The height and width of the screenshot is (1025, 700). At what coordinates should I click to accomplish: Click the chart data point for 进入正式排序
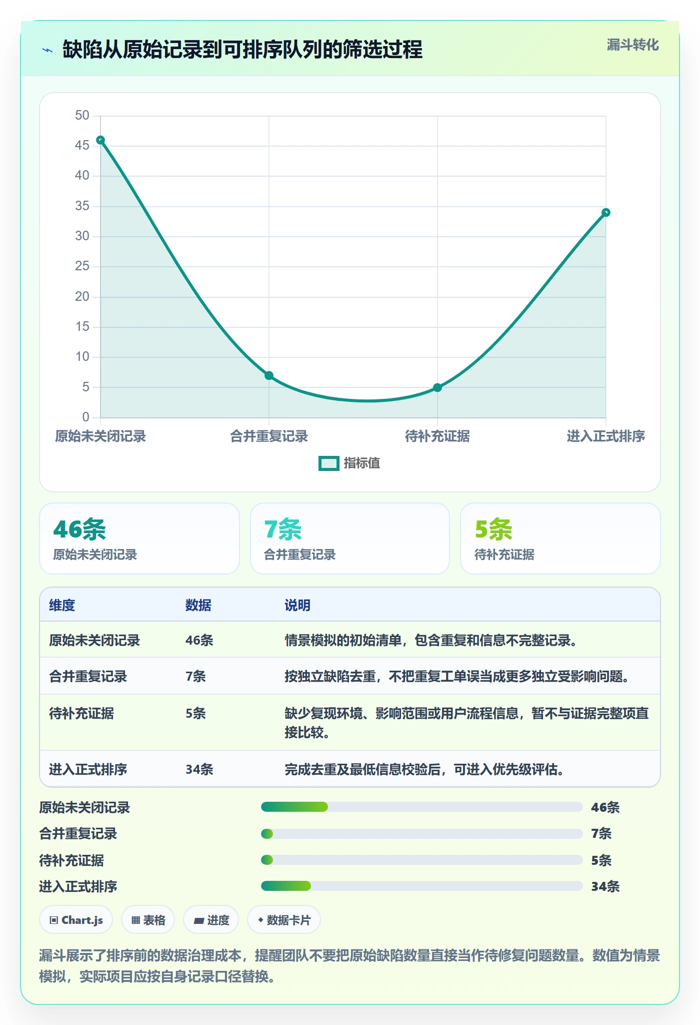point(606,212)
